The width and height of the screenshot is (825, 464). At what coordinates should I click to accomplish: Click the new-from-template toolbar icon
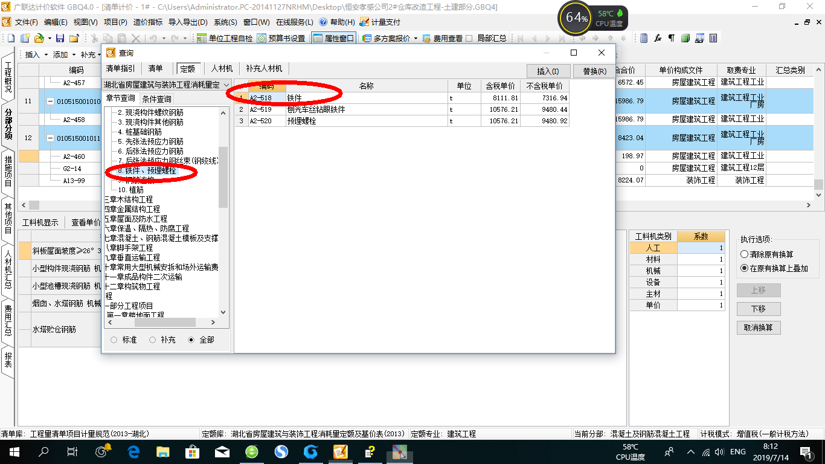tap(25, 38)
